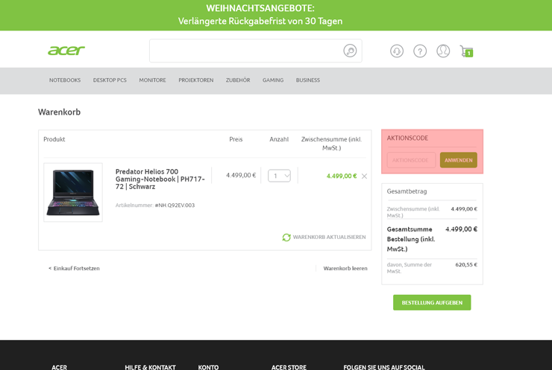Open the Monitore menu
The image size is (552, 370).
(x=152, y=80)
